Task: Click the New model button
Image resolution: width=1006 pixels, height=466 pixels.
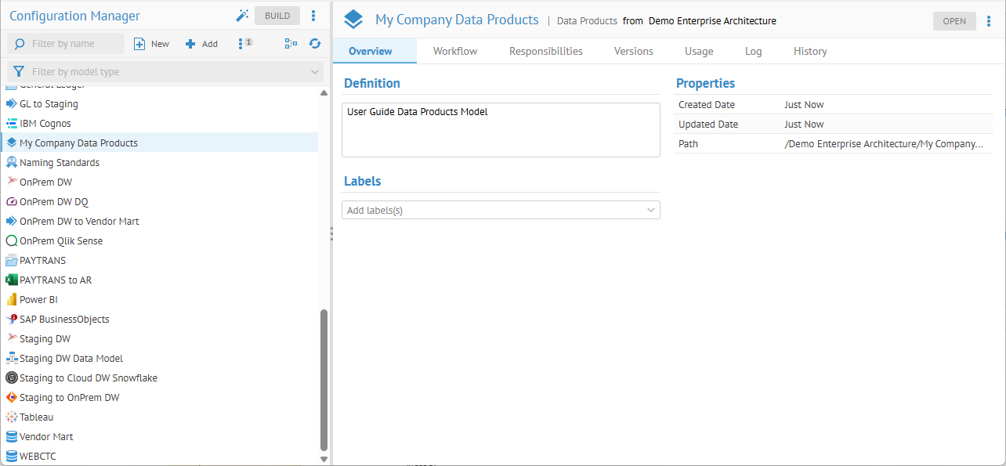Action: (151, 44)
